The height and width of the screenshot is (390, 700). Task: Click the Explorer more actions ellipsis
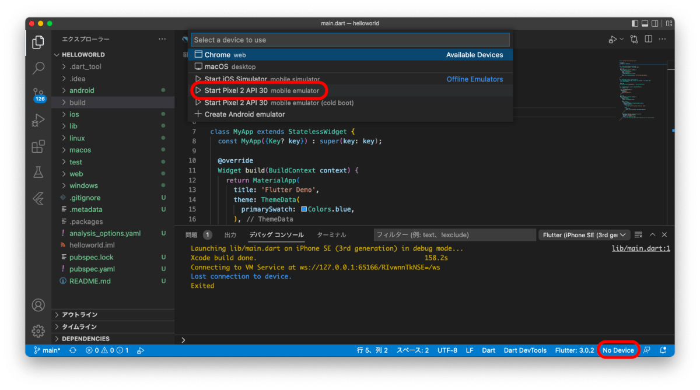click(x=162, y=39)
